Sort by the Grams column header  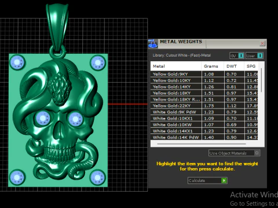[x=213, y=66]
